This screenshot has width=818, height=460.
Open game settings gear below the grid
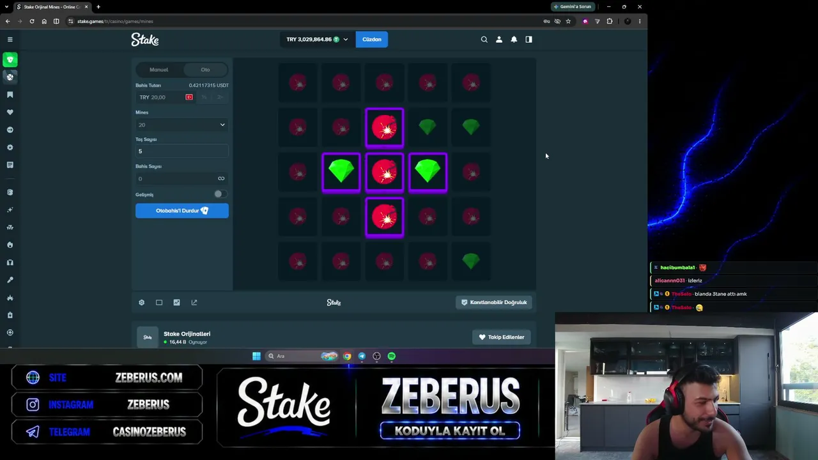(141, 302)
